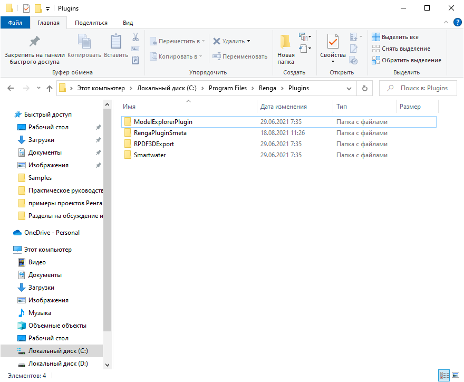Screen dimensions: 464x382
Task: Open the Share ribbon tab
Action: 91,23
